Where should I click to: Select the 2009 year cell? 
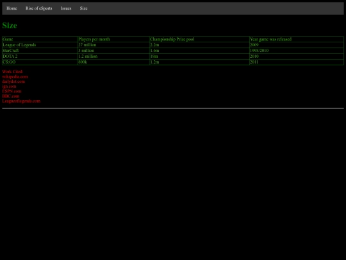(297, 45)
